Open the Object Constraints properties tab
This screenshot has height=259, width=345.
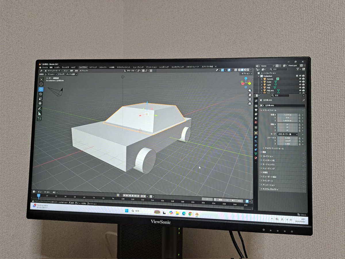[x=256, y=150]
